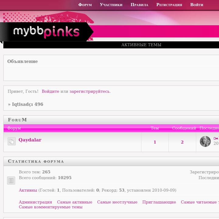This screenshot has width=219, height=219.
Task: Click the Сообщений column header
Action: pyautogui.click(x=184, y=128)
